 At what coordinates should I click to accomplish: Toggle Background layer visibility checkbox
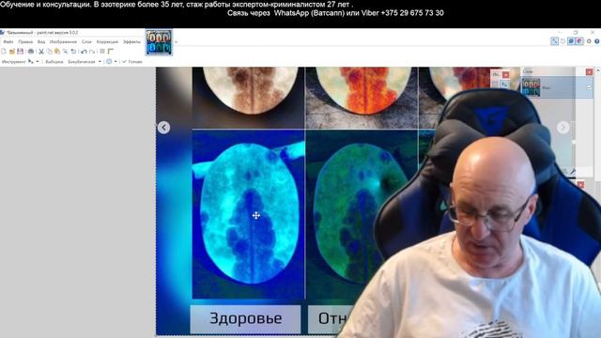(x=589, y=87)
